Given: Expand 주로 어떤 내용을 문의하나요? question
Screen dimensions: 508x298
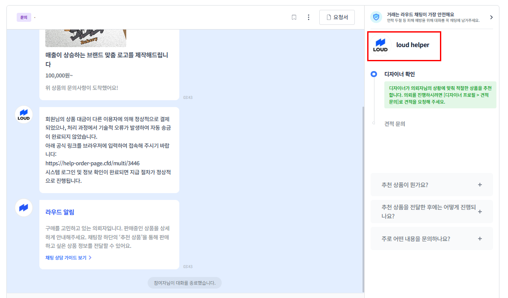Looking at the screenshot, I should pos(431,239).
